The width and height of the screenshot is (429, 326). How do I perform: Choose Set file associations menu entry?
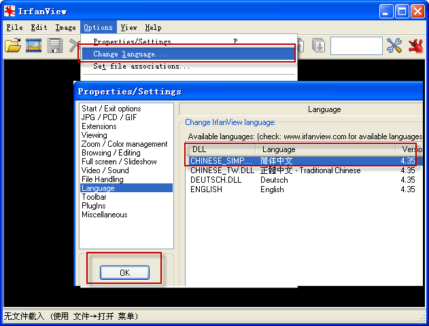(189, 66)
